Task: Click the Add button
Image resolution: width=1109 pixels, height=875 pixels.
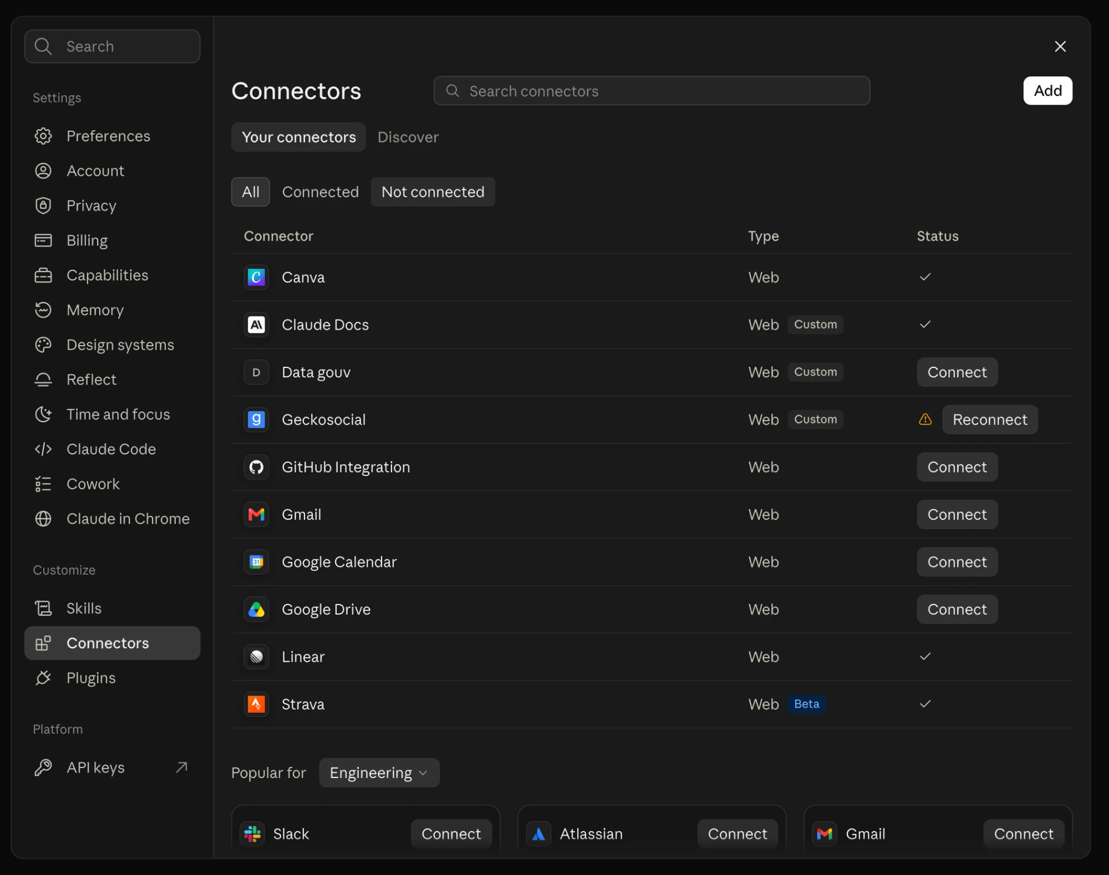Action: tap(1047, 90)
